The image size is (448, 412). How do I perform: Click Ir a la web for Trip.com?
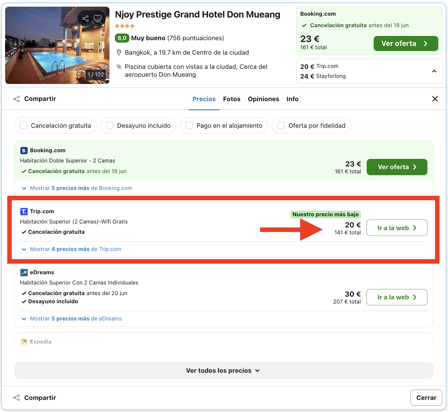coord(397,228)
